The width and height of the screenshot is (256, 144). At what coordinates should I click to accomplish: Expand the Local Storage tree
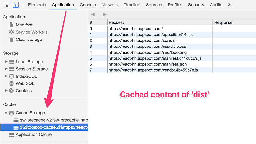click(6, 61)
